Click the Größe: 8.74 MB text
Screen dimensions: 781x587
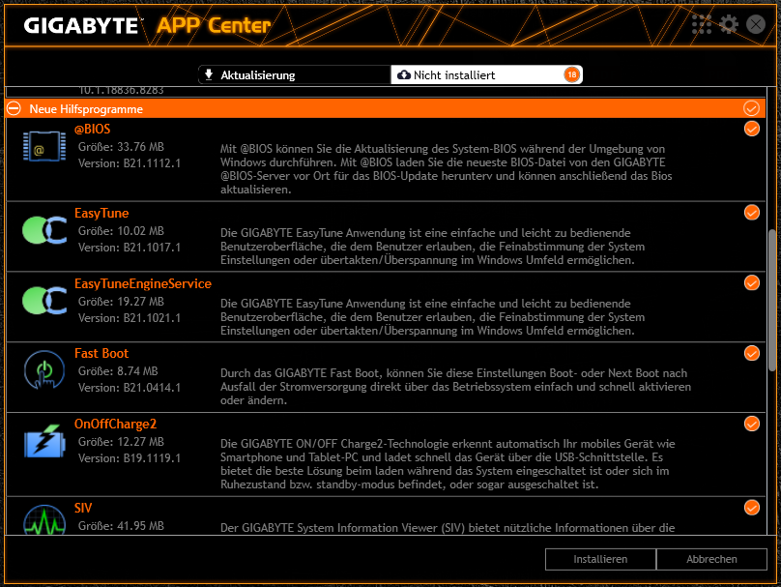click(x=118, y=371)
